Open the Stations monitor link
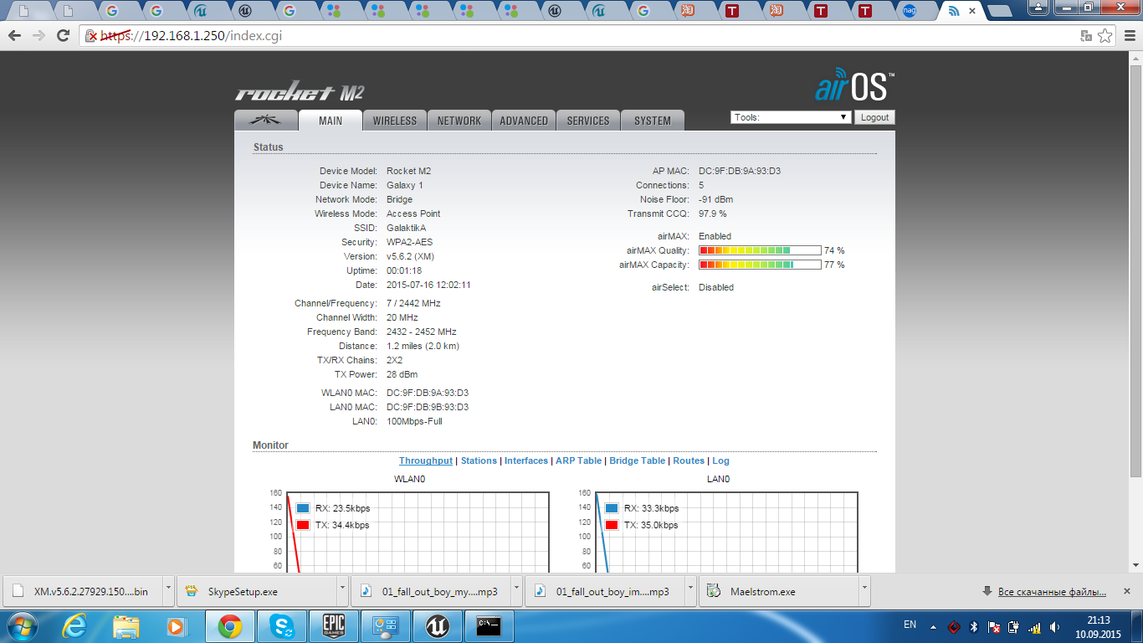The width and height of the screenshot is (1143, 643). click(x=479, y=460)
